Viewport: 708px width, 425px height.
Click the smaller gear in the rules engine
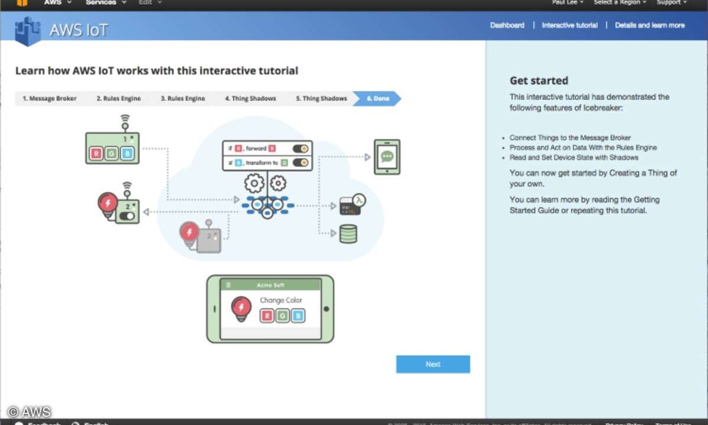tap(278, 183)
